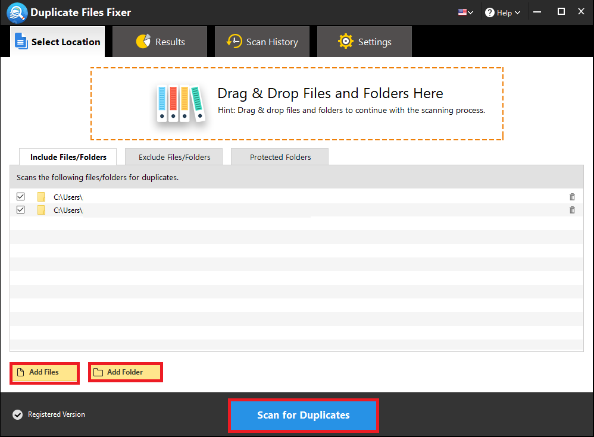The width and height of the screenshot is (594, 437).
Task: Open the Protected Folders tab
Action: coord(280,157)
